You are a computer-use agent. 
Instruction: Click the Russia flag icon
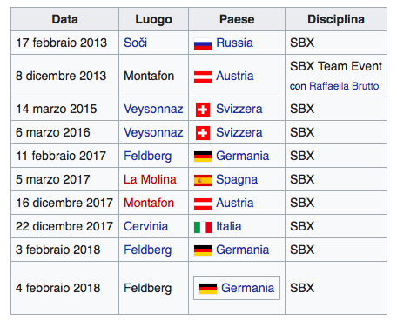(203, 43)
